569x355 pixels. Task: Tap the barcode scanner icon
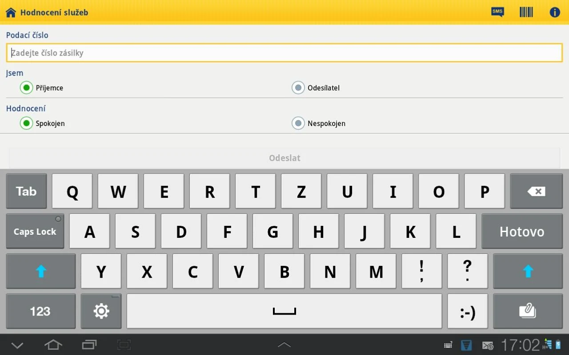pos(526,12)
